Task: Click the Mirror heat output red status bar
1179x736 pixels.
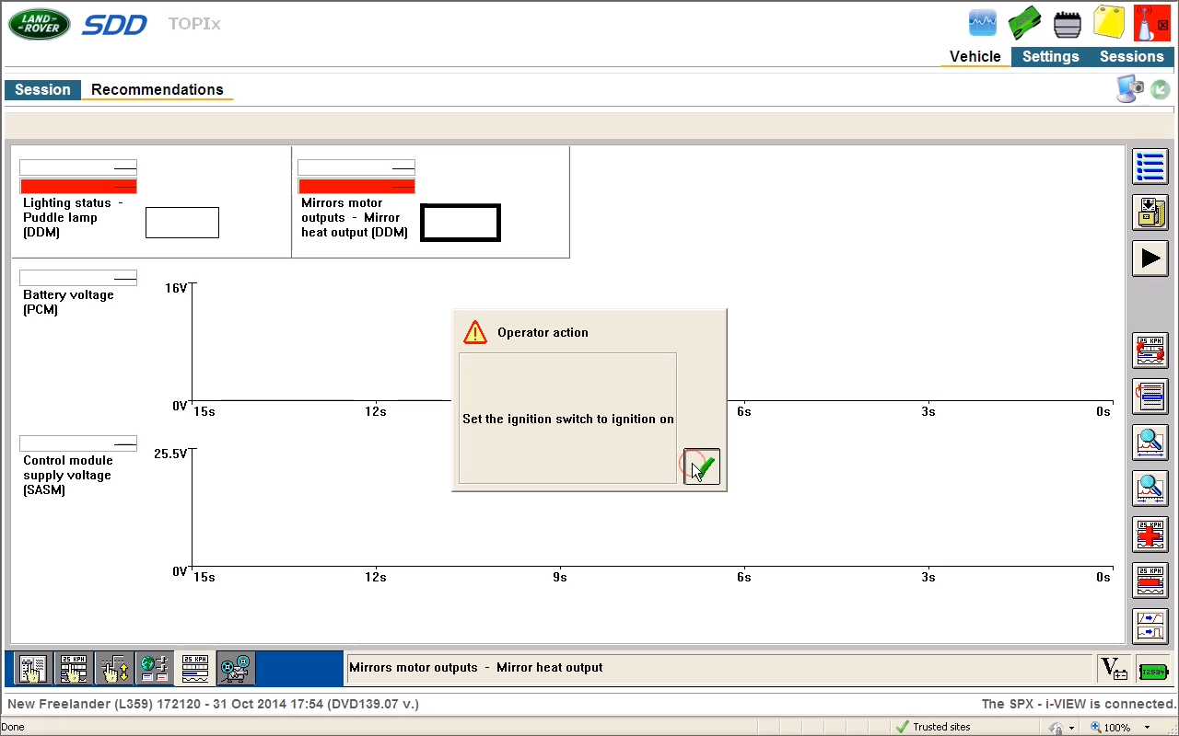Action: pyautogui.click(x=356, y=187)
